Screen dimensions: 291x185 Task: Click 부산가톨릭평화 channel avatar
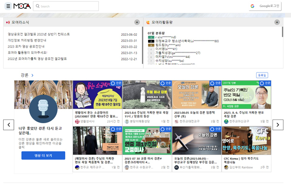click(x=176, y=167)
